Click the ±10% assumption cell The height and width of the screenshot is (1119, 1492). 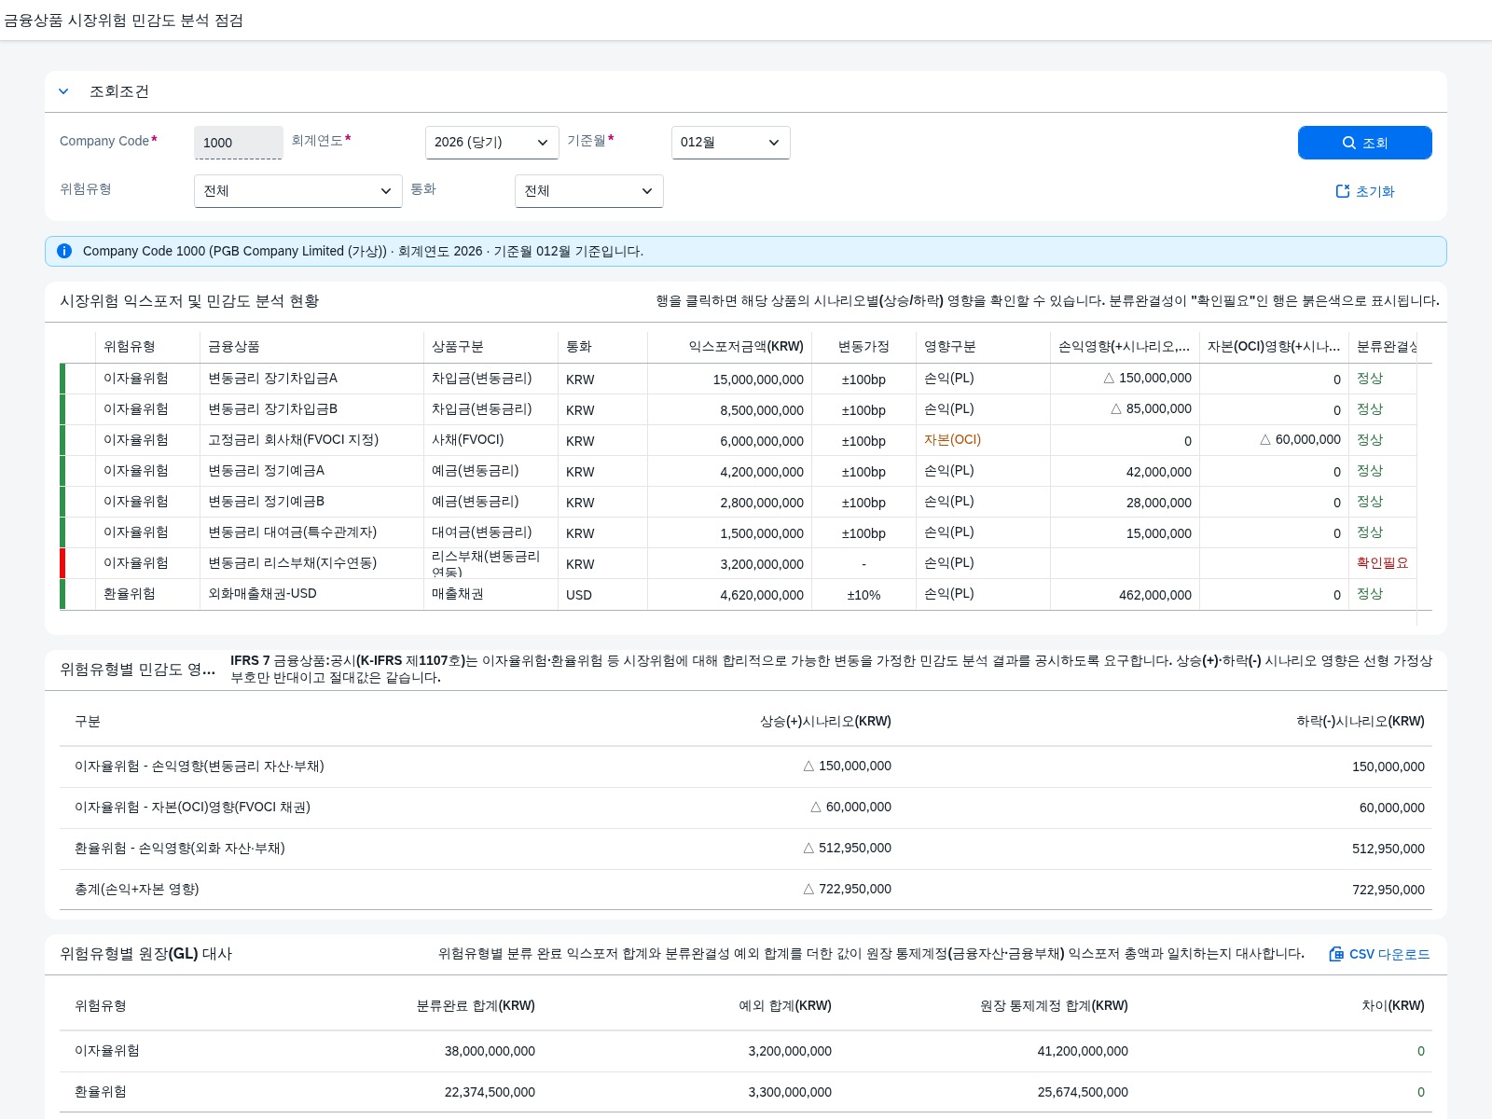click(x=863, y=595)
